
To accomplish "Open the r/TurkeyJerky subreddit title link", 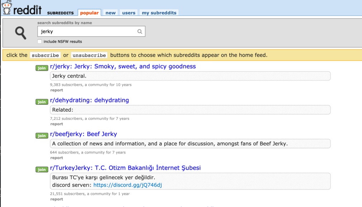I will pos(125,168).
